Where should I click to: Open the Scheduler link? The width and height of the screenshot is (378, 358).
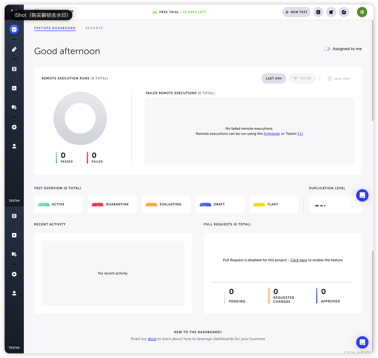tap(272, 134)
